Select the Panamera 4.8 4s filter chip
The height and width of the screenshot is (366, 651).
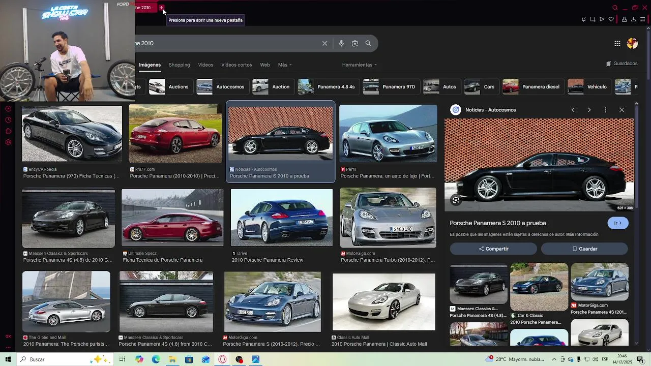pyautogui.click(x=328, y=87)
